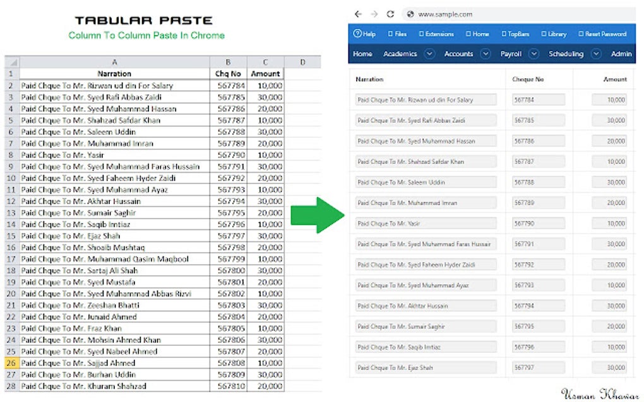Check the TopBars option
The width and height of the screenshot is (644, 402).
pos(503,33)
